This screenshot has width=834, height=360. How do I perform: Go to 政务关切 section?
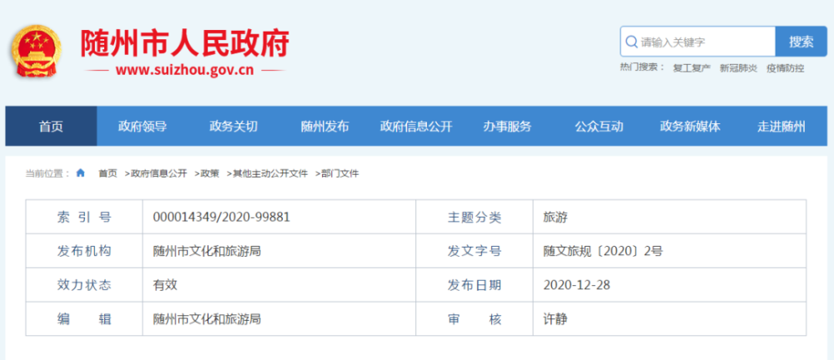click(x=234, y=127)
